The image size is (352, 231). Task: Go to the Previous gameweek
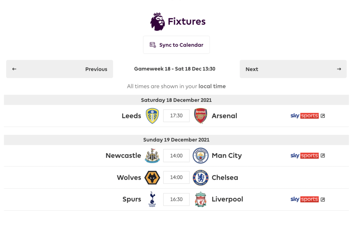pyautogui.click(x=59, y=69)
